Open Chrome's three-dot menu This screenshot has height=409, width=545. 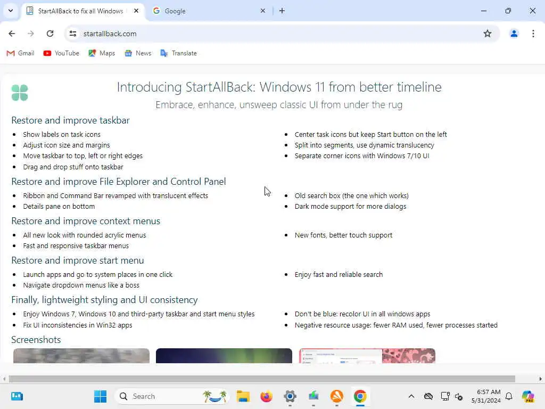click(533, 34)
